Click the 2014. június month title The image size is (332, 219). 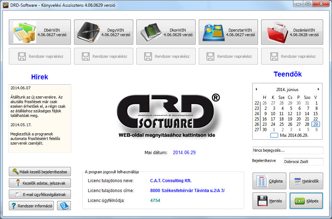[x=287, y=89]
